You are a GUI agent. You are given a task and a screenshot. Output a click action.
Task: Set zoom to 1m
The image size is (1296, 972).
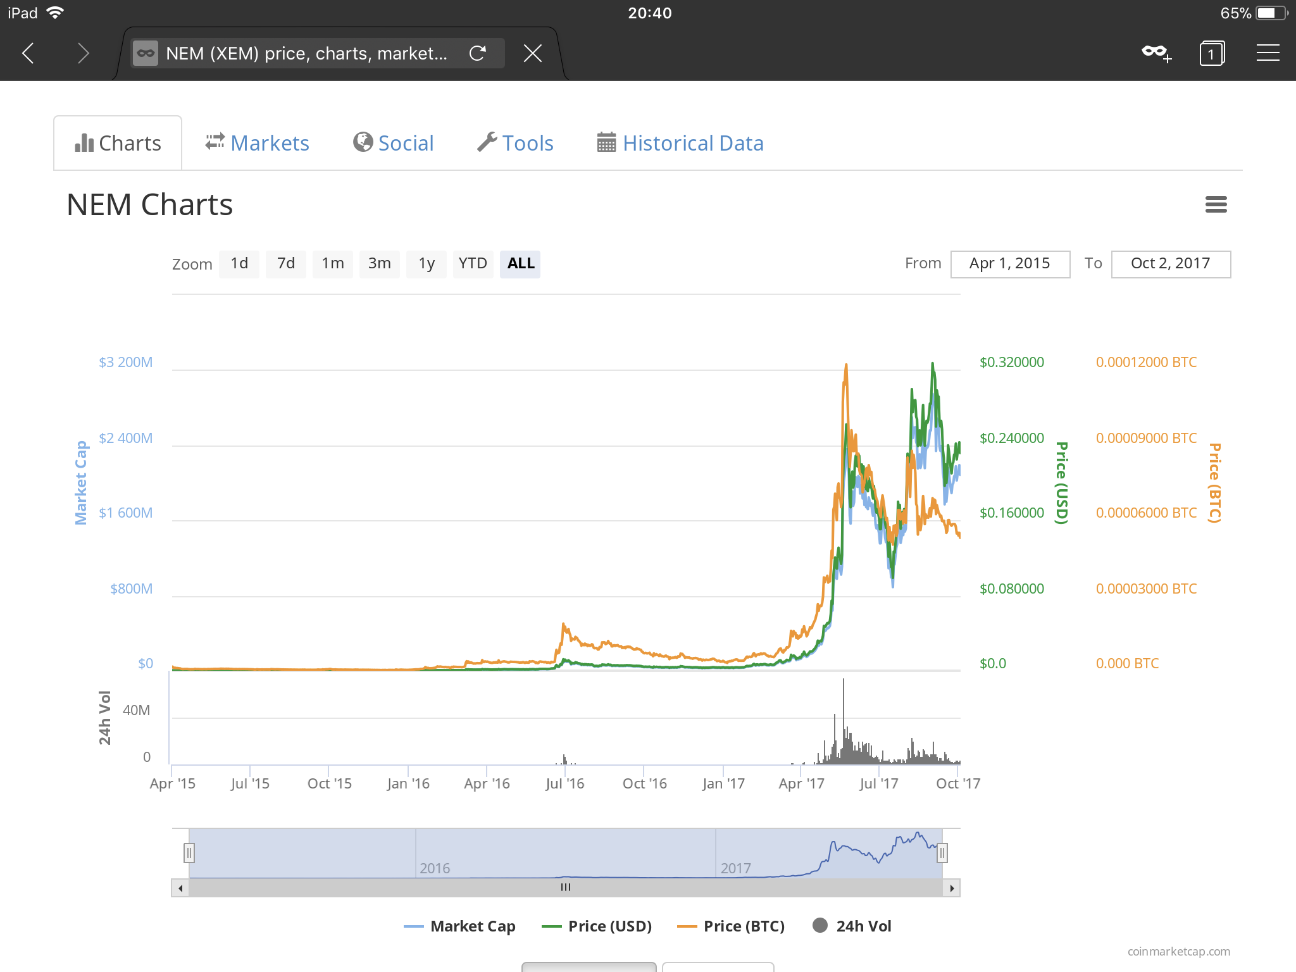pos(332,264)
